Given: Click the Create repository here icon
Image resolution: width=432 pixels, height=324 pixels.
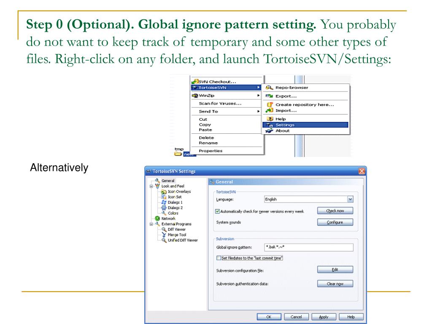Looking at the screenshot, I should click(270, 105).
